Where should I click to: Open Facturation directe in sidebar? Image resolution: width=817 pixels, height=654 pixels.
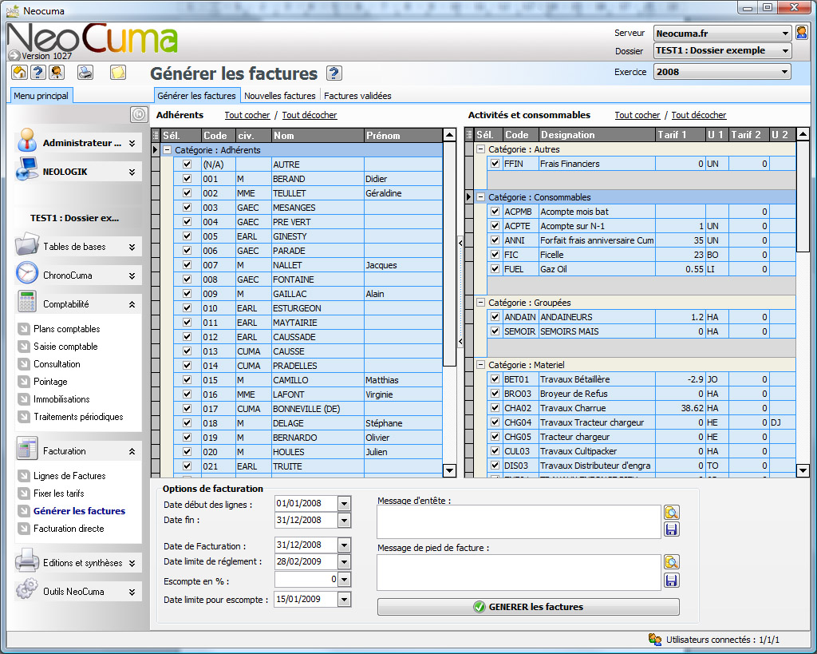(69, 529)
